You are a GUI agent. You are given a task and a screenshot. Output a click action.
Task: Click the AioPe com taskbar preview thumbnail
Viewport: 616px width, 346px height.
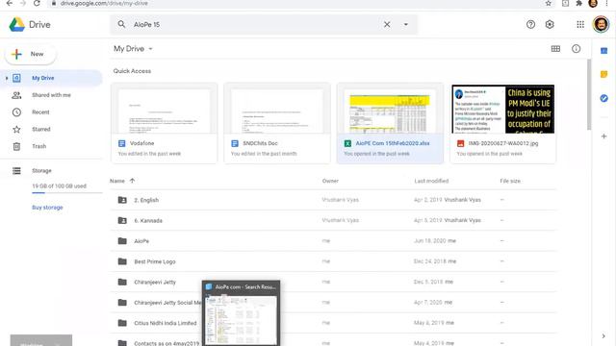pyautogui.click(x=242, y=313)
